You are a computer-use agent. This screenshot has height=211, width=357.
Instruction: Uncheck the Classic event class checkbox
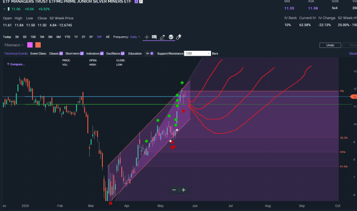61,53
